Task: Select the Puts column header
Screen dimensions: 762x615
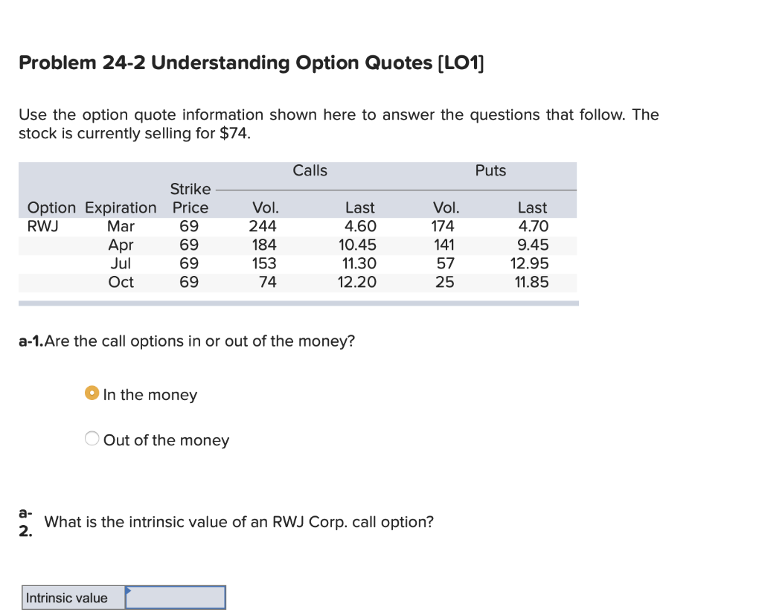Action: click(490, 170)
